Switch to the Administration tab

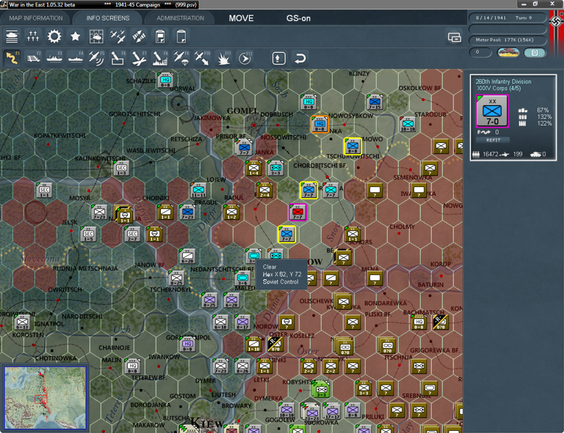[x=180, y=18]
